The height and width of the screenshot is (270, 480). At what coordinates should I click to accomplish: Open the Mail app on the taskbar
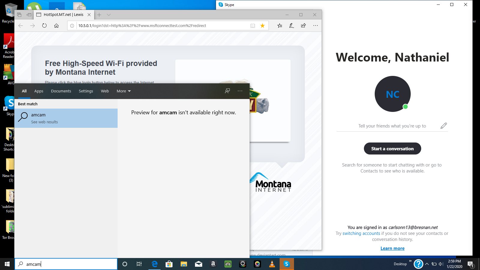[199, 264]
